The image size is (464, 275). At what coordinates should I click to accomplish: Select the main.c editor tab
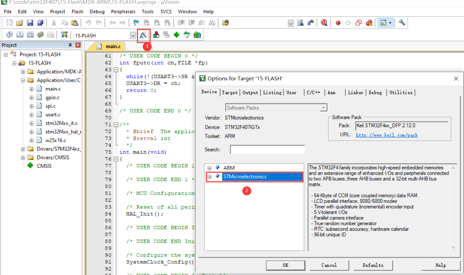click(109, 46)
